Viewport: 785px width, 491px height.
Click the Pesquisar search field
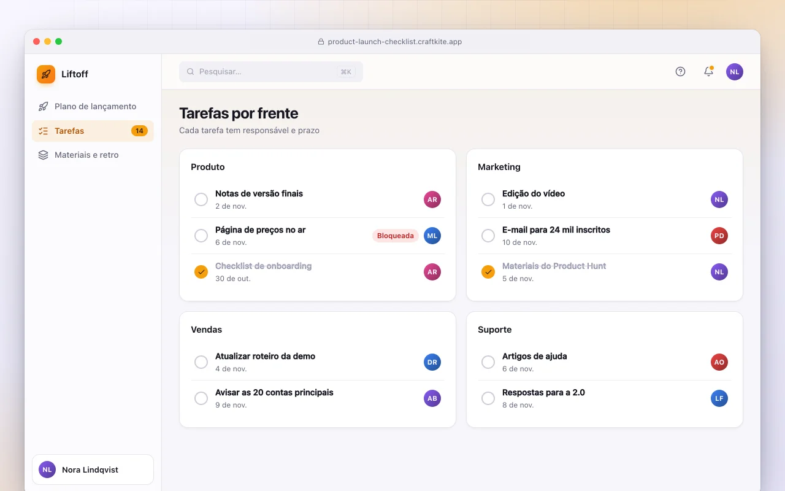(x=271, y=72)
